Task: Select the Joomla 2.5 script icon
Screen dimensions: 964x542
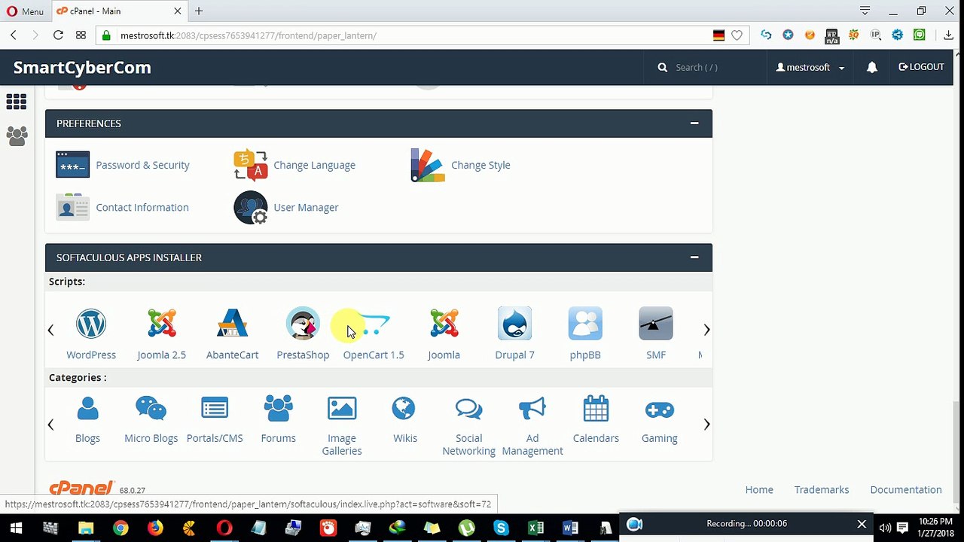Action: pyautogui.click(x=161, y=324)
